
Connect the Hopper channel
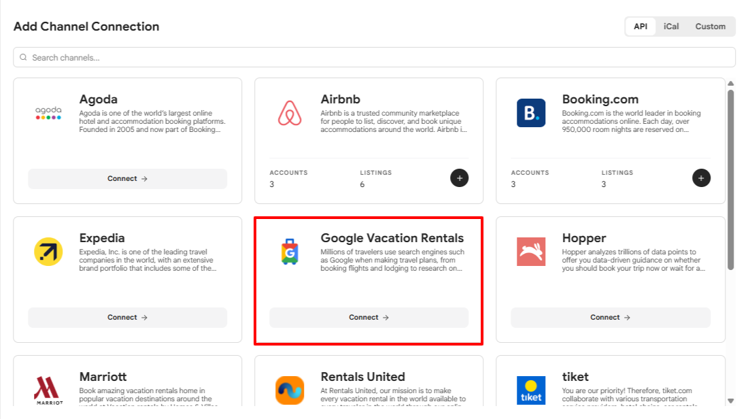click(611, 317)
